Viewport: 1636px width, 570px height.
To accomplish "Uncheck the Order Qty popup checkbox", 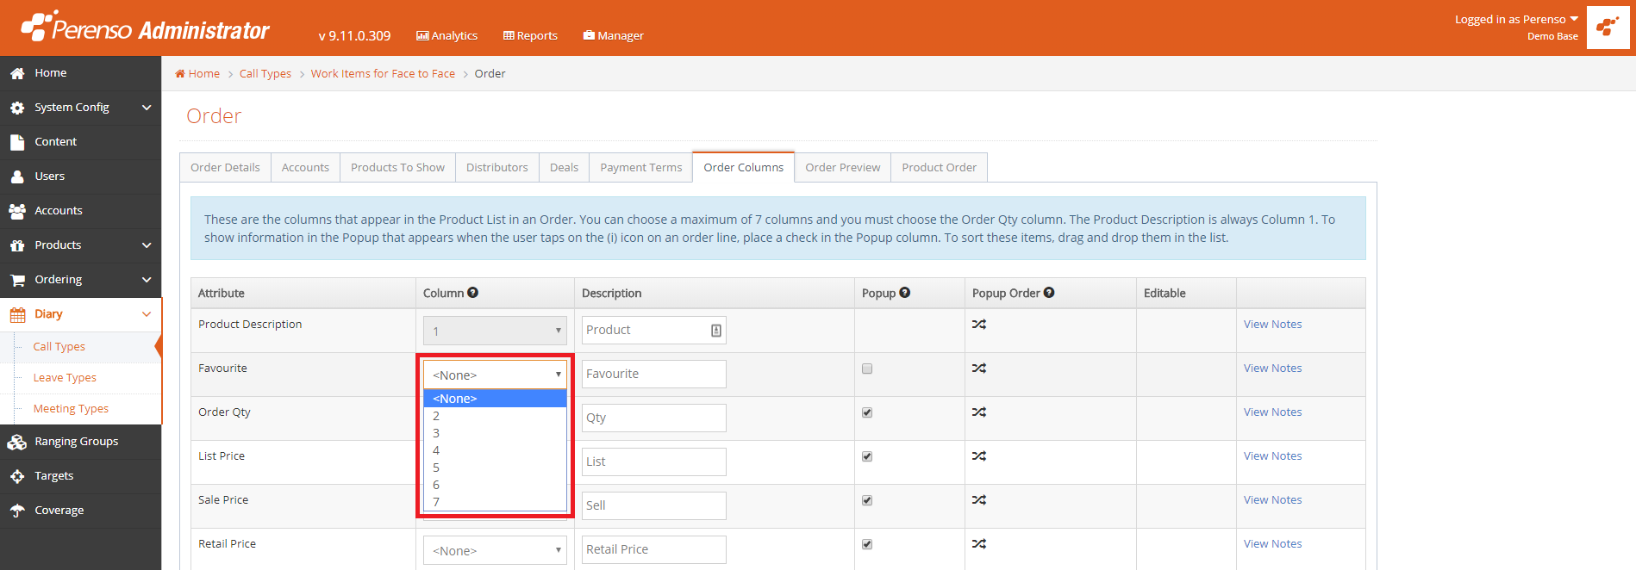I will (867, 412).
